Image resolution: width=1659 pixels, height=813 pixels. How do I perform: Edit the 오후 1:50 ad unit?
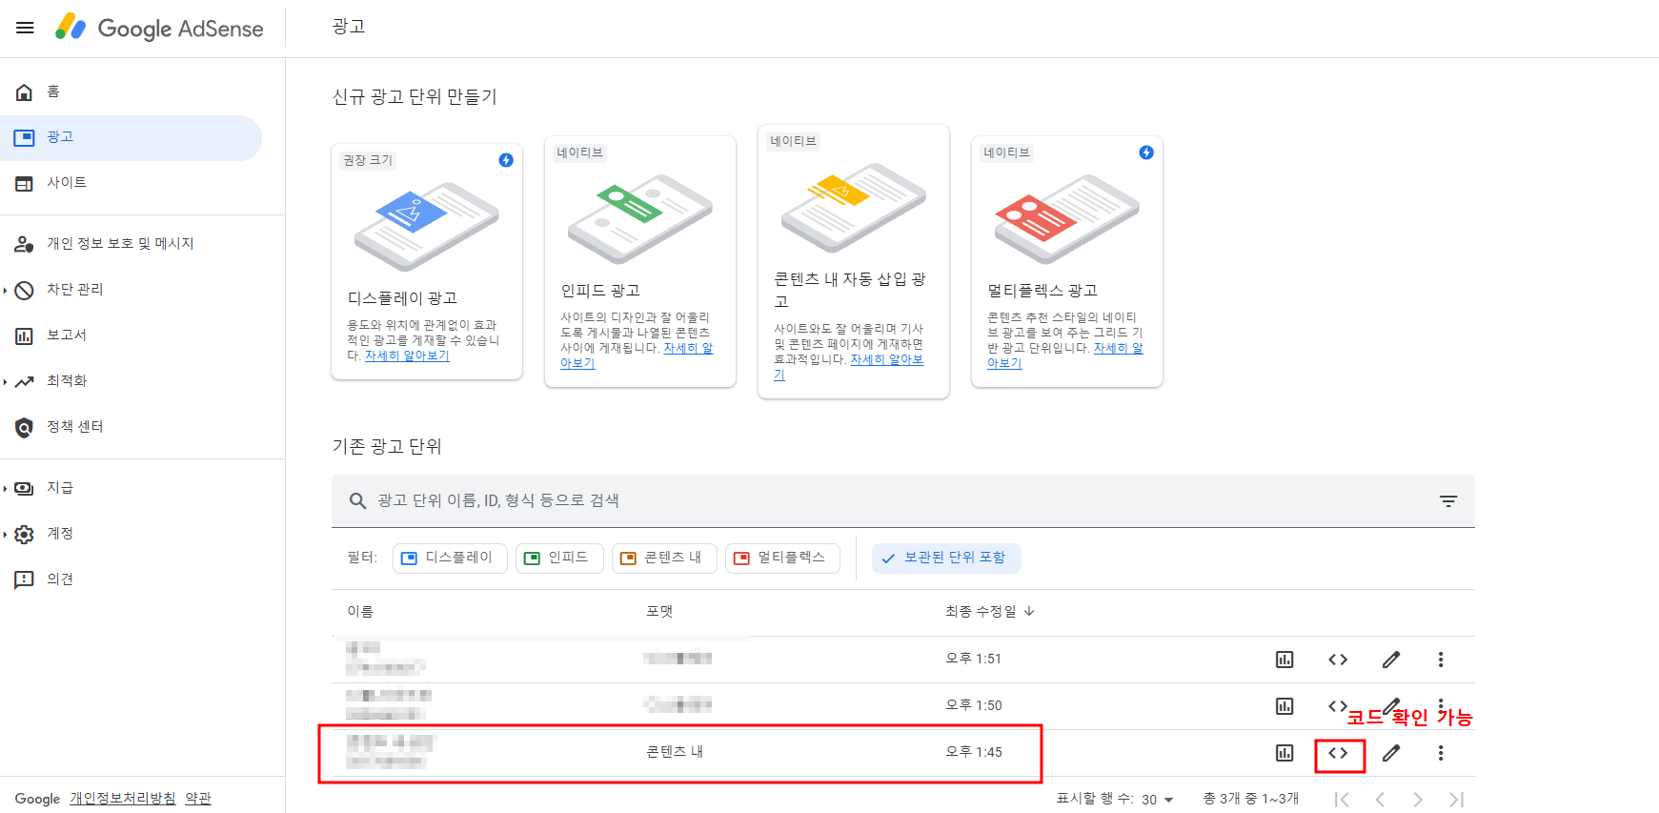coord(1391,706)
